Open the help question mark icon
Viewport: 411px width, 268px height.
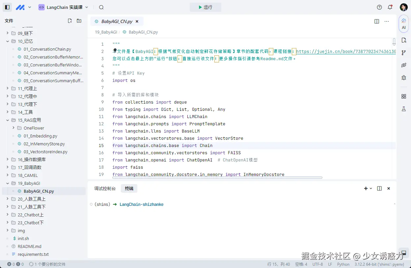coord(379,7)
